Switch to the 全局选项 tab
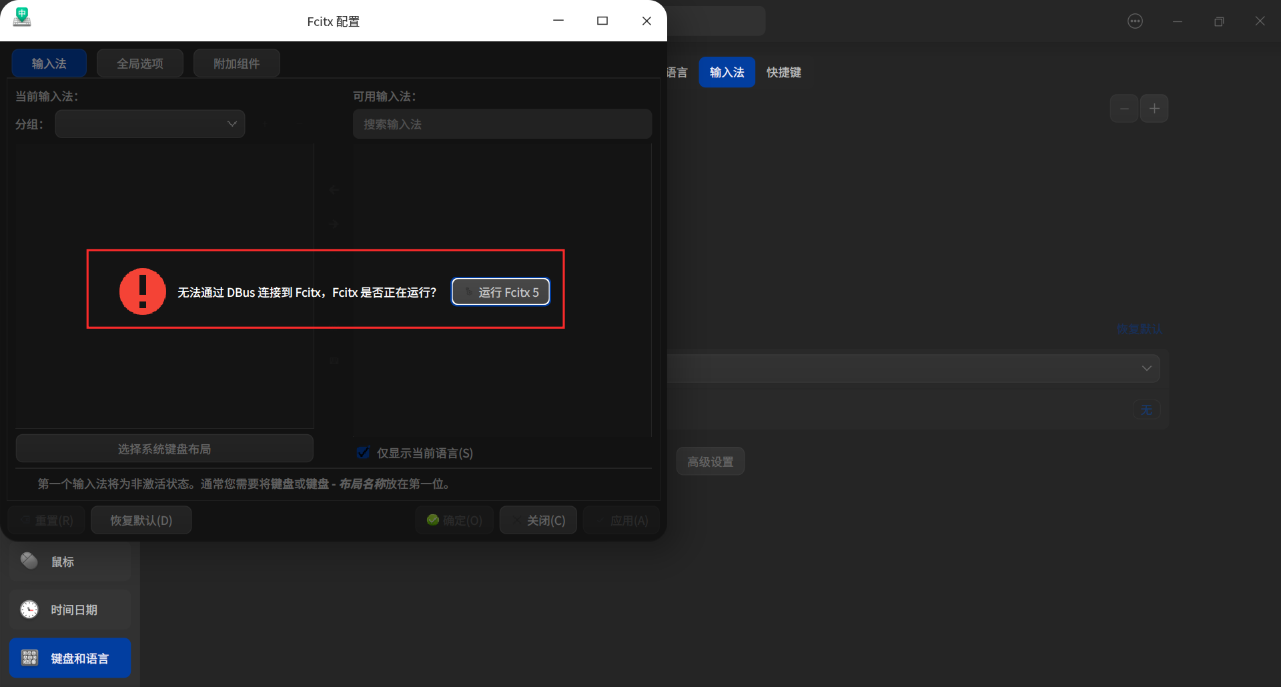 [x=139, y=63]
